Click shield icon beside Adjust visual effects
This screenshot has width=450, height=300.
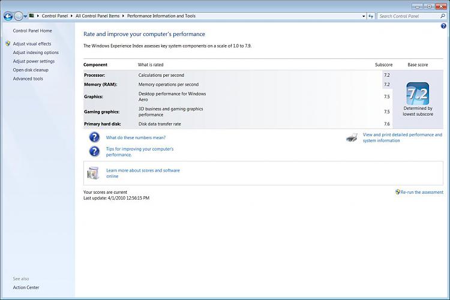[x=8, y=44]
